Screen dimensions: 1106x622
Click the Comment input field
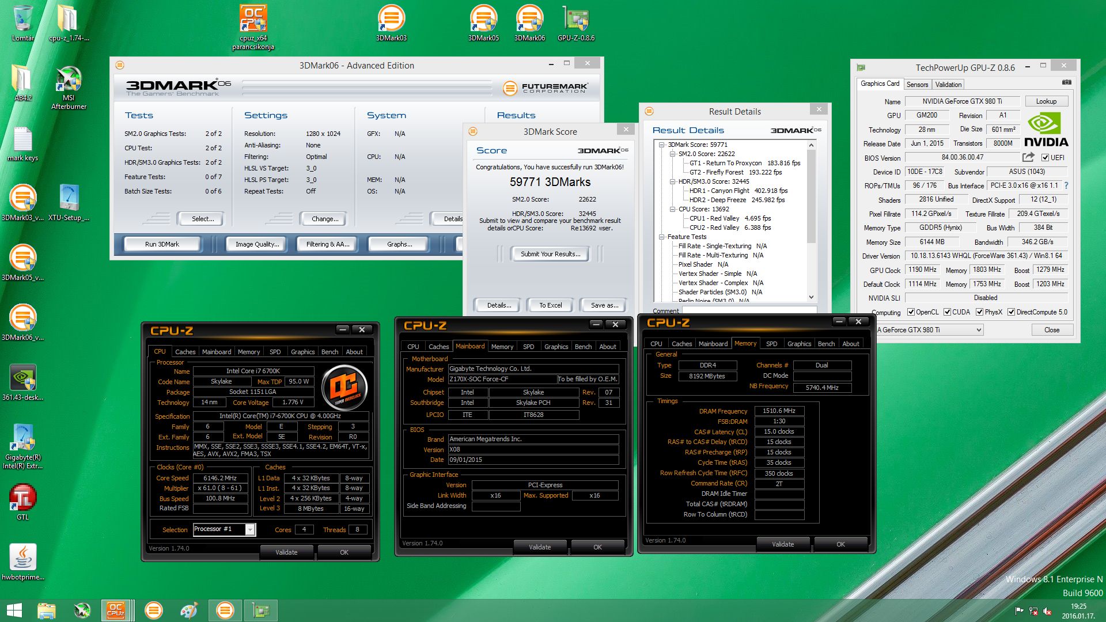[x=749, y=310]
